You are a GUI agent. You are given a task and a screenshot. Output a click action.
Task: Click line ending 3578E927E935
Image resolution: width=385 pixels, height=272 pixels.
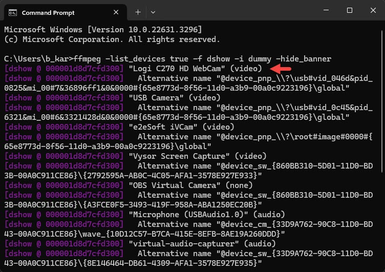pos(133,263)
